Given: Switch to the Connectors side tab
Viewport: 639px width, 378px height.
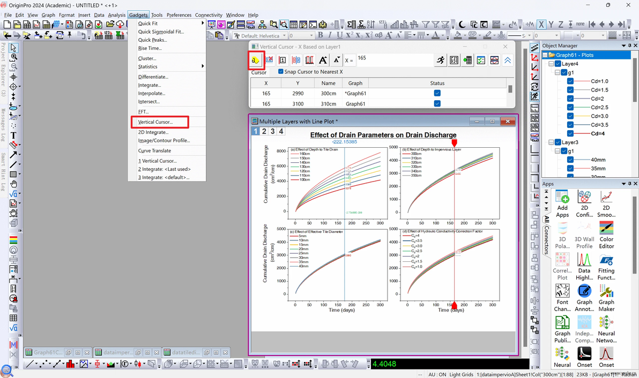Looking at the screenshot, I should pyautogui.click(x=546, y=239).
